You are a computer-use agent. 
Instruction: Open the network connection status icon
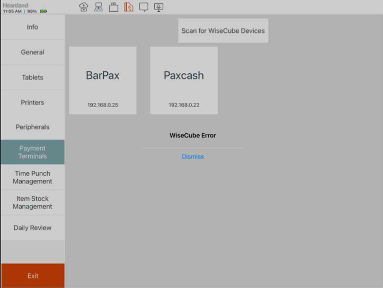point(99,7)
